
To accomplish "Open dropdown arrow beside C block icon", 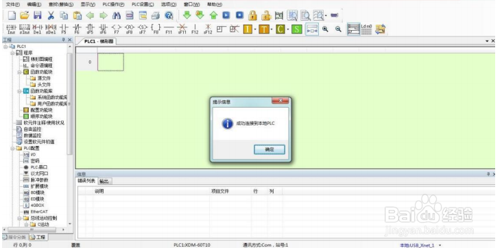I will point(288,29).
